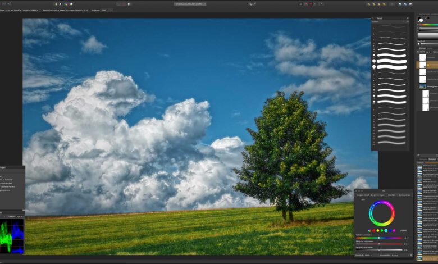Adjust the Sättigung verschieben slider

[380, 244]
